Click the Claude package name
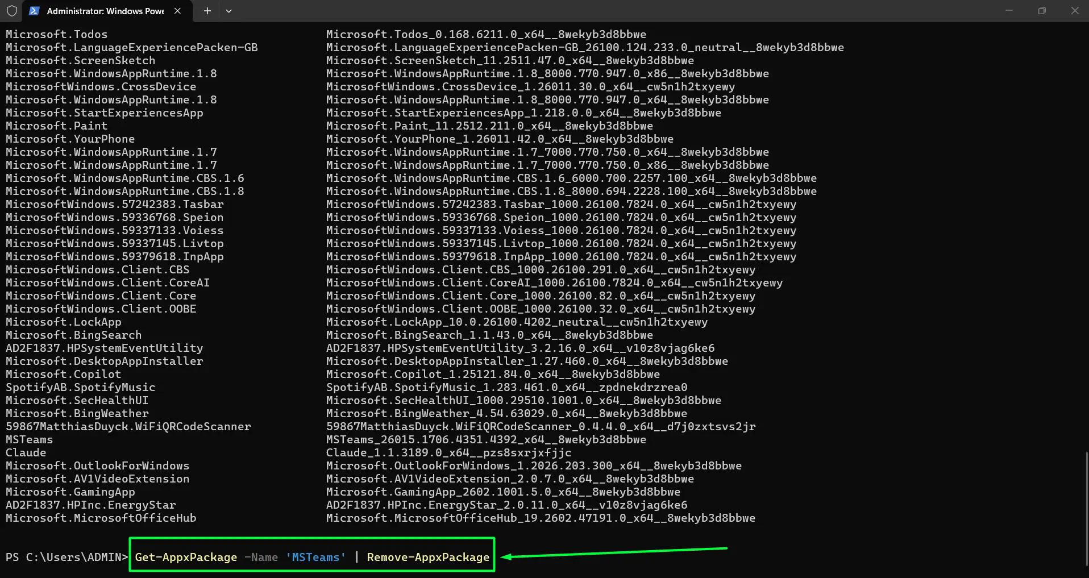Image resolution: width=1089 pixels, height=578 pixels. click(x=26, y=452)
